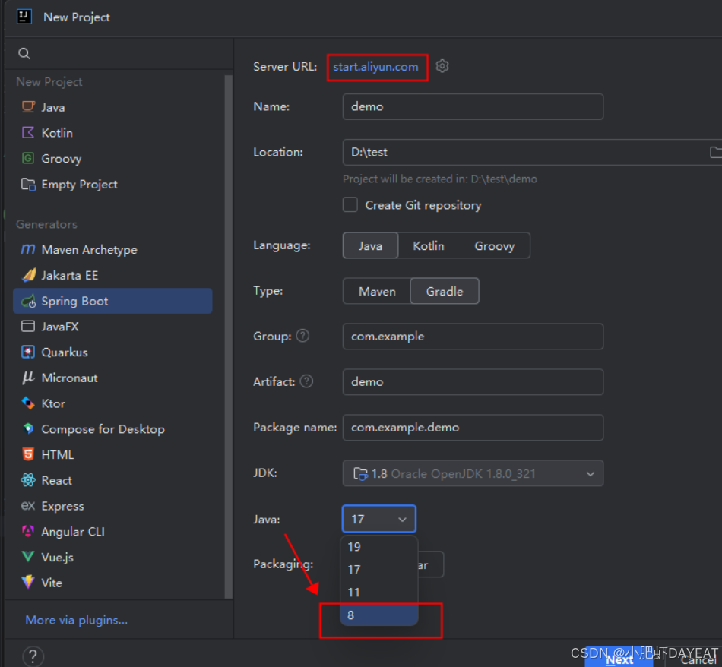The height and width of the screenshot is (667, 722).
Task: Open the JavaFX generator icon
Action: 28,327
